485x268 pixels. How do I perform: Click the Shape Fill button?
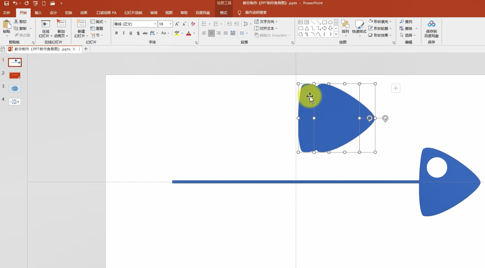tap(380, 22)
